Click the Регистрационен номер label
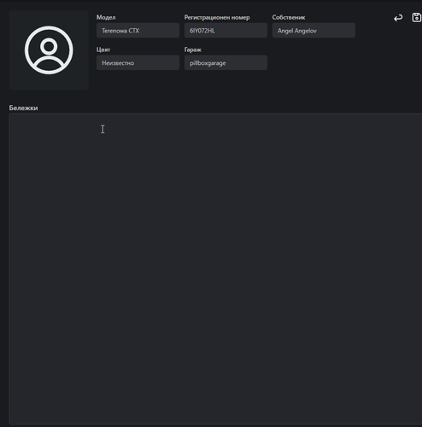Screen dimensions: 422x427 pos(217,17)
